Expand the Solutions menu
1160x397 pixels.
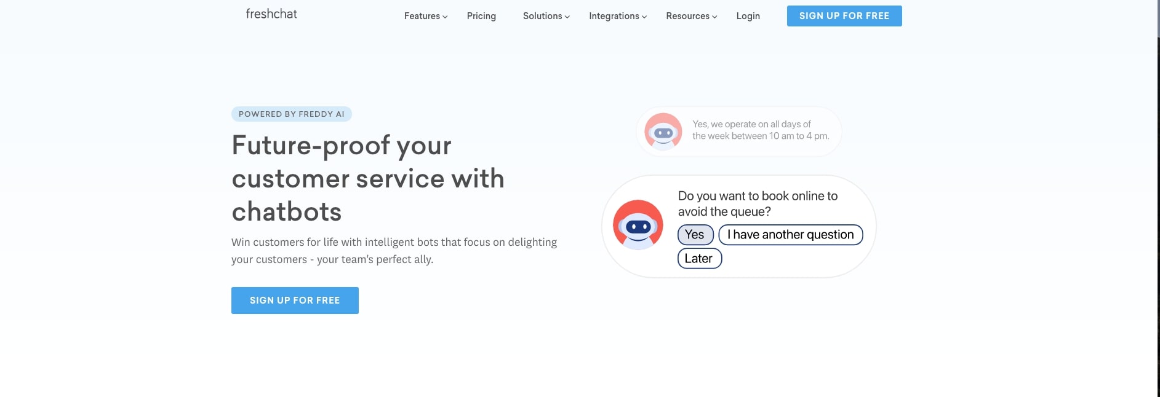(546, 16)
